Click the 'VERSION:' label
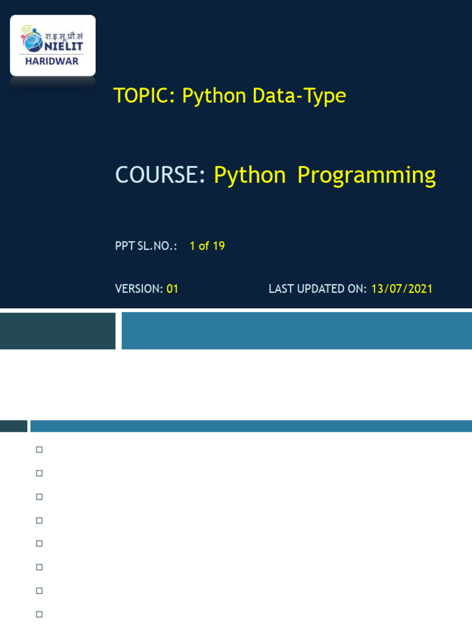This screenshot has height=630, width=472. [x=139, y=289]
